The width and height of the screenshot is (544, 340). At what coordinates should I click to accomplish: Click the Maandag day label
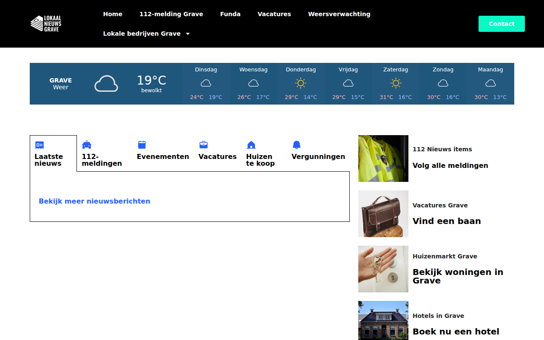(x=490, y=70)
